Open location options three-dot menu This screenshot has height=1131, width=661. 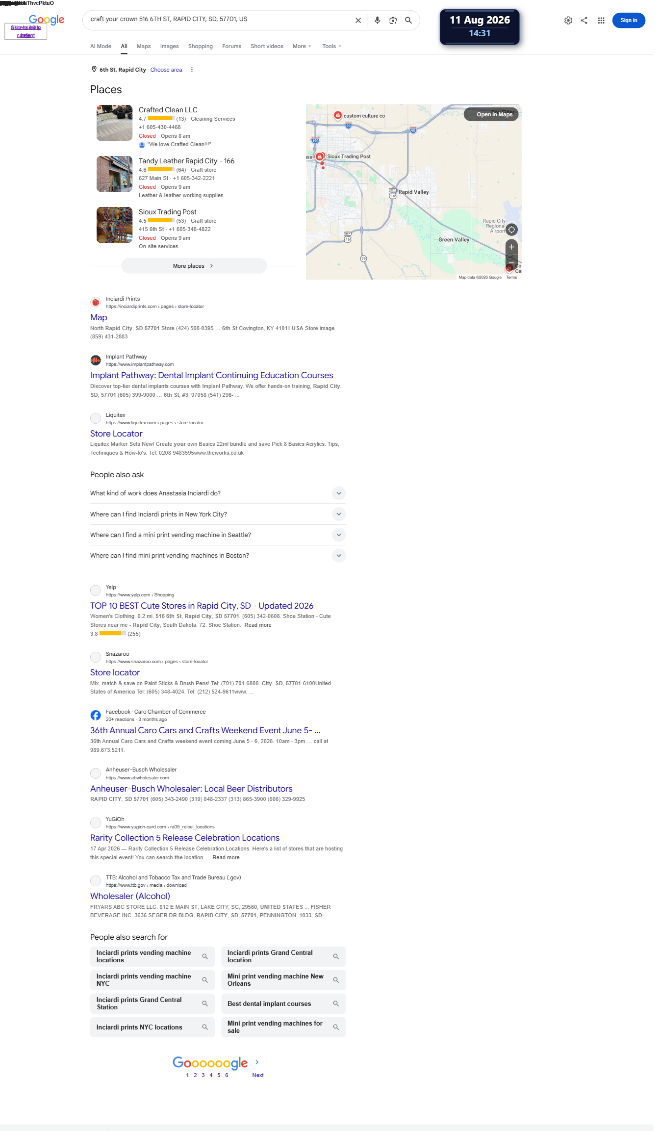click(192, 70)
